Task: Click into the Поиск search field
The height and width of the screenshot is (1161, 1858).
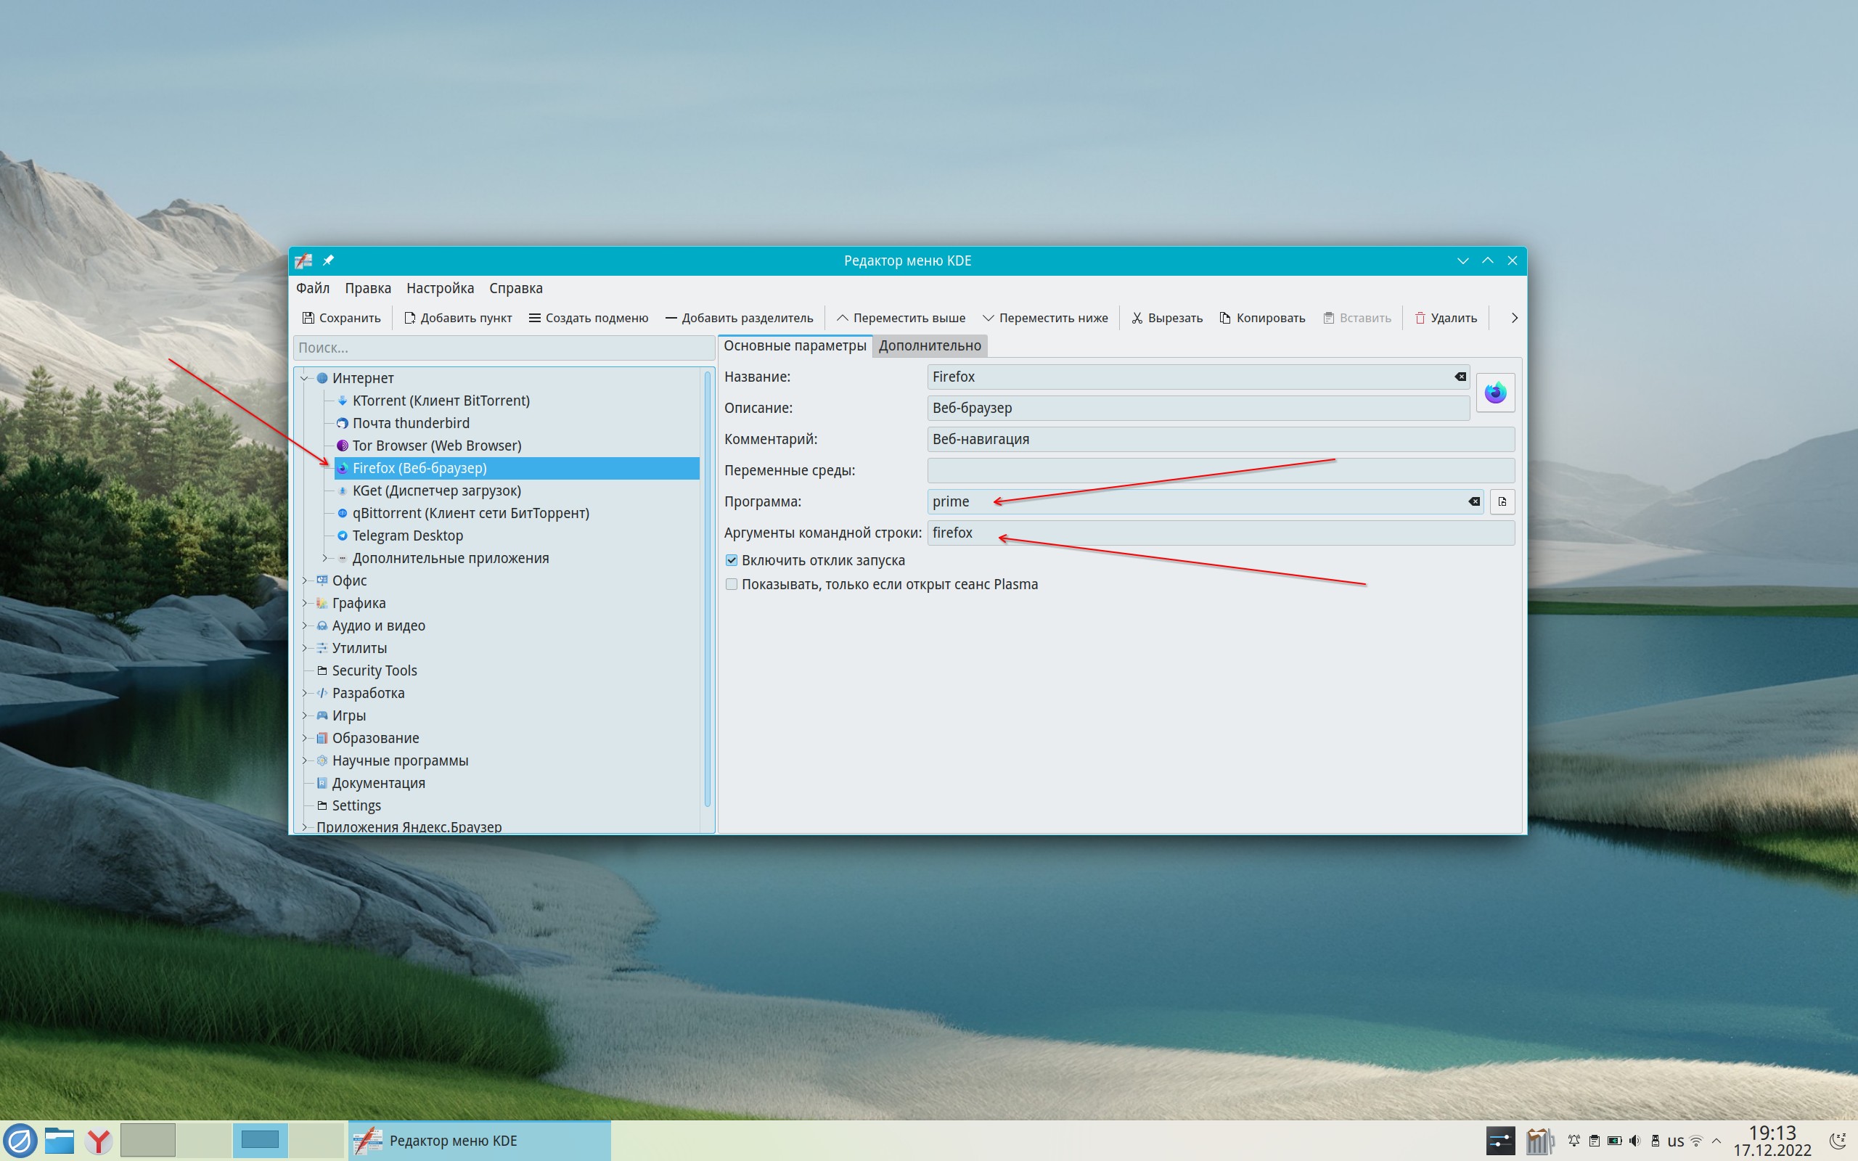Action: coord(503,348)
